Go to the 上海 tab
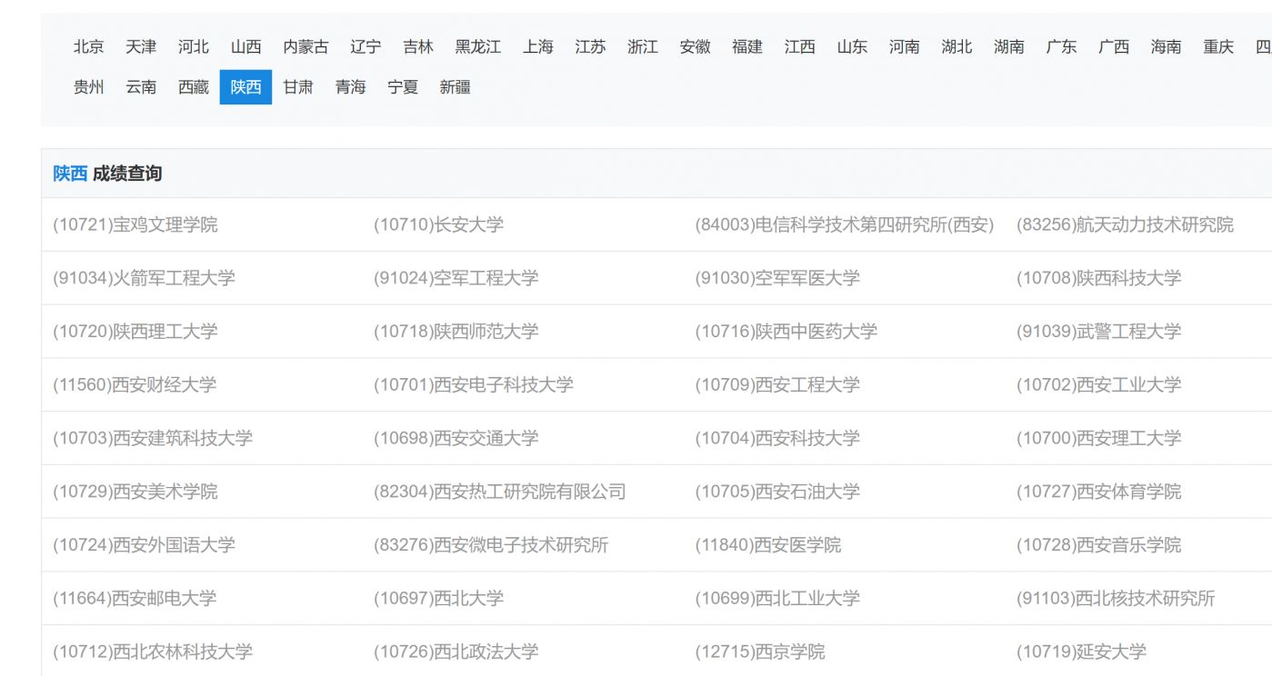 pyautogui.click(x=538, y=47)
